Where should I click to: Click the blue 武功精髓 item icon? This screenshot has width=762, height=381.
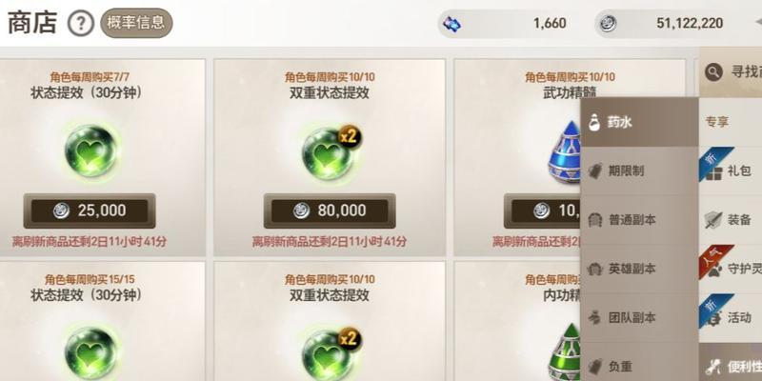tap(565, 151)
